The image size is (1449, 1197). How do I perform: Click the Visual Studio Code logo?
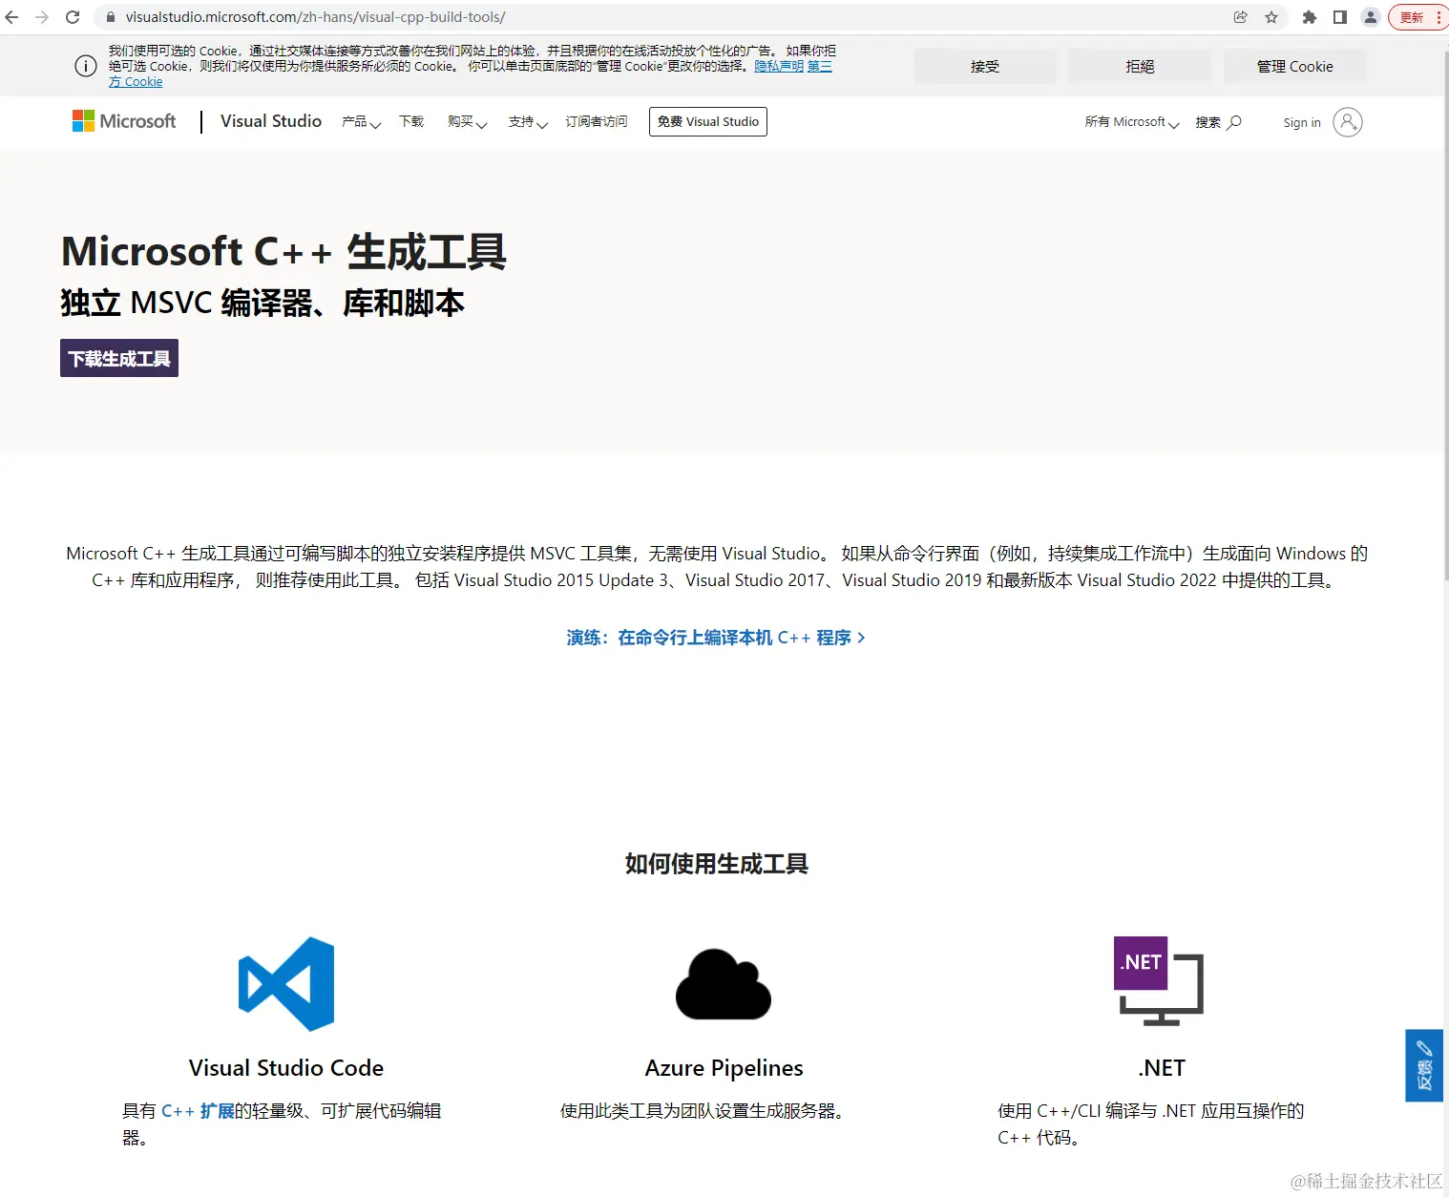coord(286,984)
